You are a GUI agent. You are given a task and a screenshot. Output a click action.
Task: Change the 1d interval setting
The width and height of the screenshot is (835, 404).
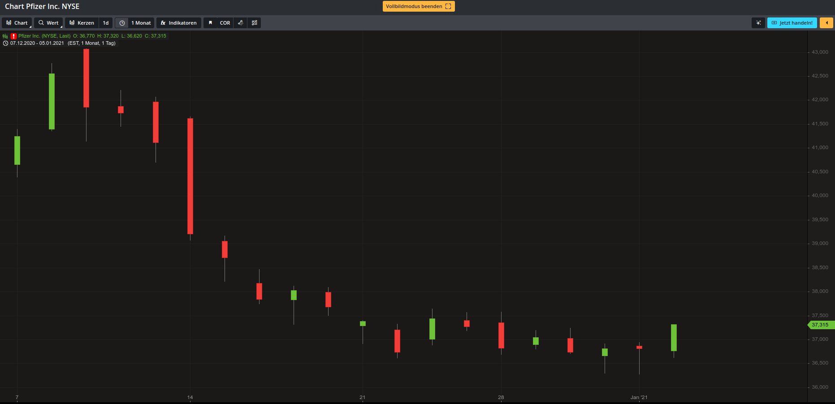click(106, 23)
